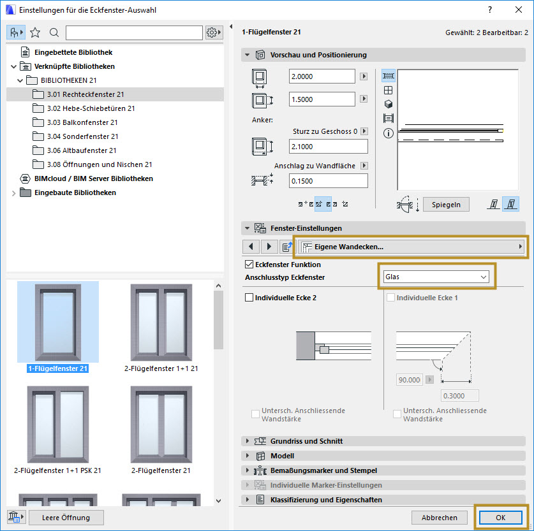
Task: Select the Eingebettete Bibliothek entry
Action: point(73,52)
